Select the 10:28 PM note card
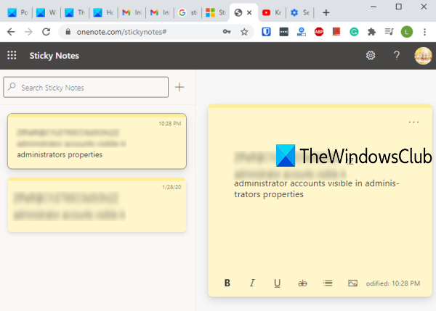The image size is (436, 311). [x=97, y=141]
